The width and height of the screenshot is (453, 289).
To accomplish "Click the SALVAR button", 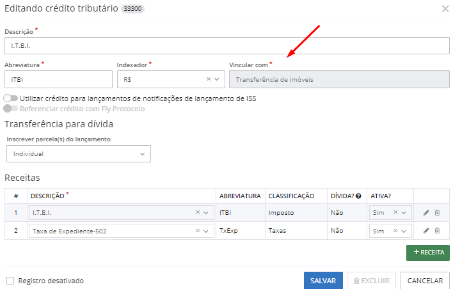I will (323, 281).
